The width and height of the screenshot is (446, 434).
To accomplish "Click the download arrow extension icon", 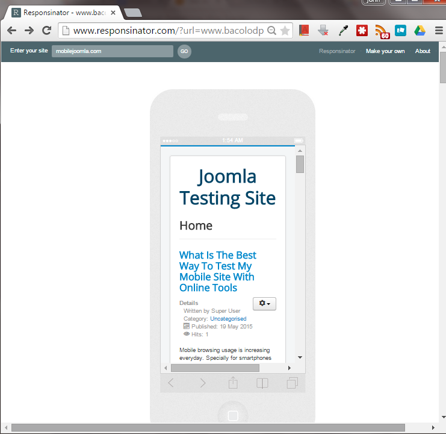I will 323,31.
